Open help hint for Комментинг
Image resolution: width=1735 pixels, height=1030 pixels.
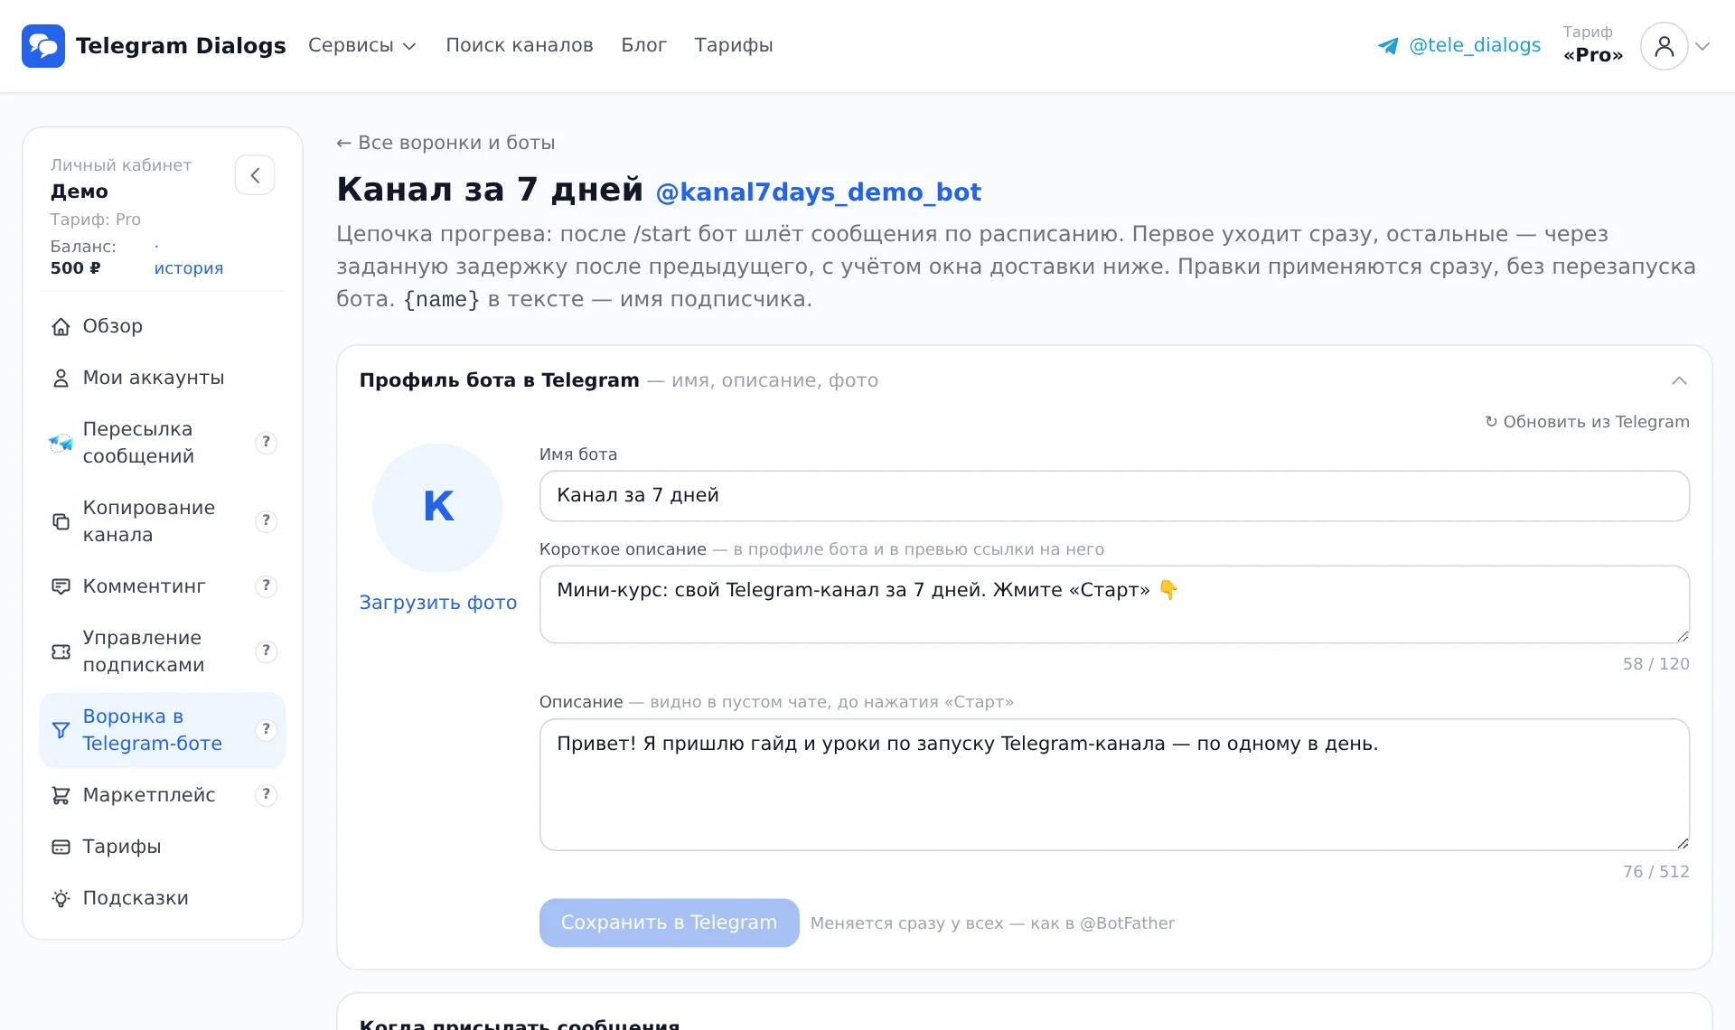(x=266, y=586)
